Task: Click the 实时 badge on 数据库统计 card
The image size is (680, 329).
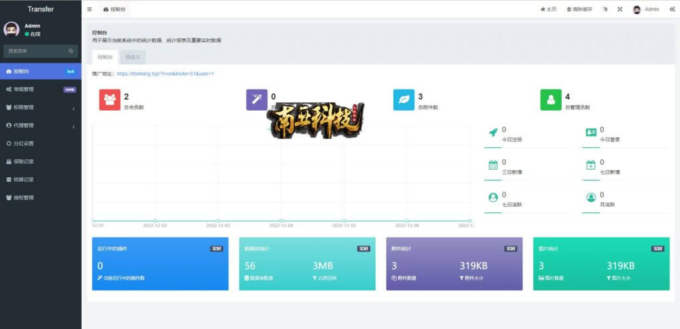Action: (363, 249)
